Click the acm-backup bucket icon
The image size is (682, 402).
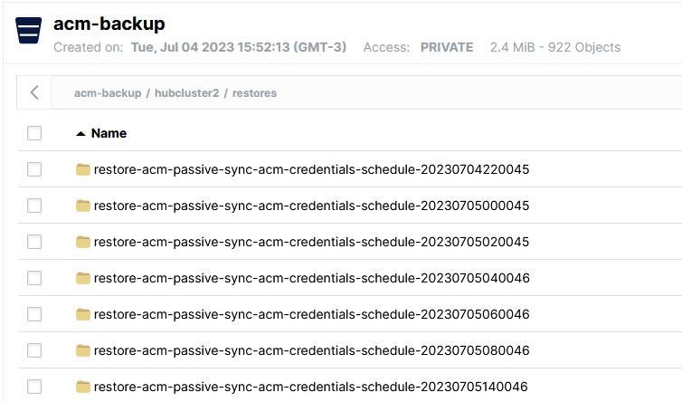click(x=29, y=31)
